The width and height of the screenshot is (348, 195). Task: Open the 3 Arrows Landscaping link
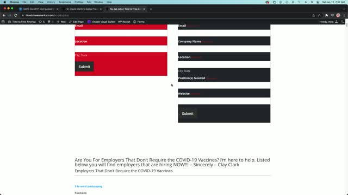pos(88,186)
